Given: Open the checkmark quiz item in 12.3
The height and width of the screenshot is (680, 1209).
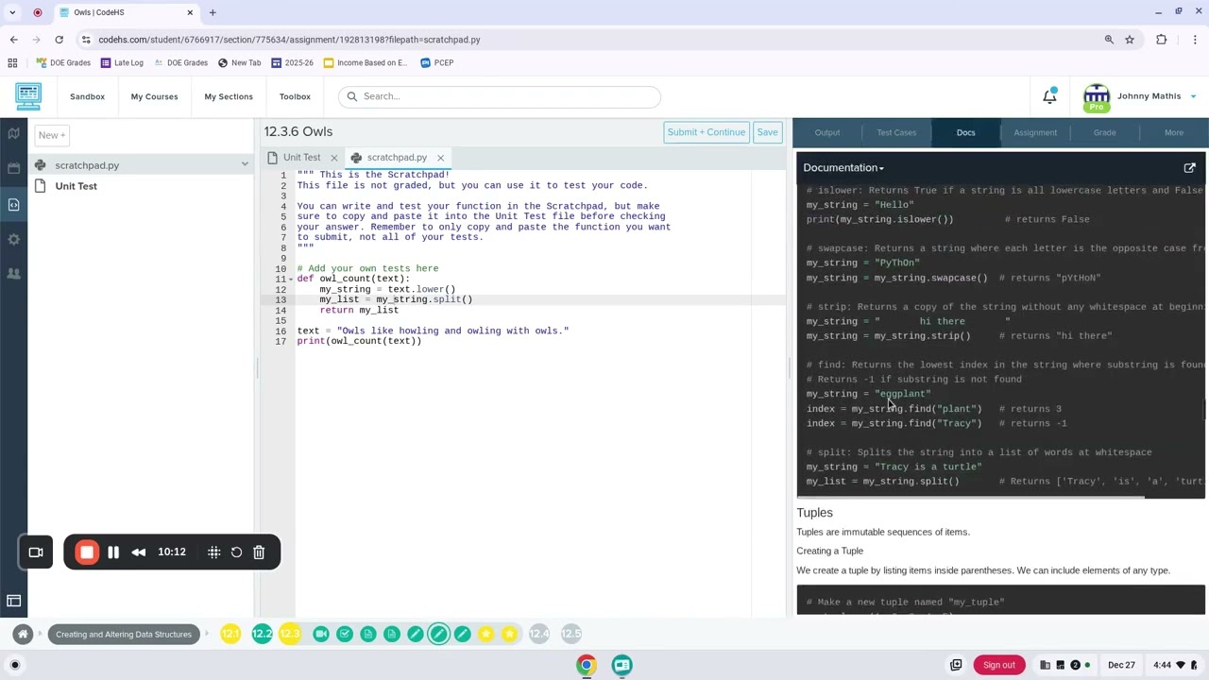Looking at the screenshot, I should pyautogui.click(x=345, y=634).
